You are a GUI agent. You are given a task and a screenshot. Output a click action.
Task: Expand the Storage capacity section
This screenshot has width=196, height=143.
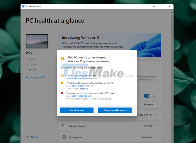click(x=157, y=126)
